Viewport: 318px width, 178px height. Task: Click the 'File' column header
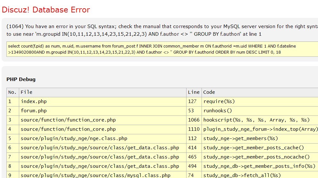coord(103,93)
